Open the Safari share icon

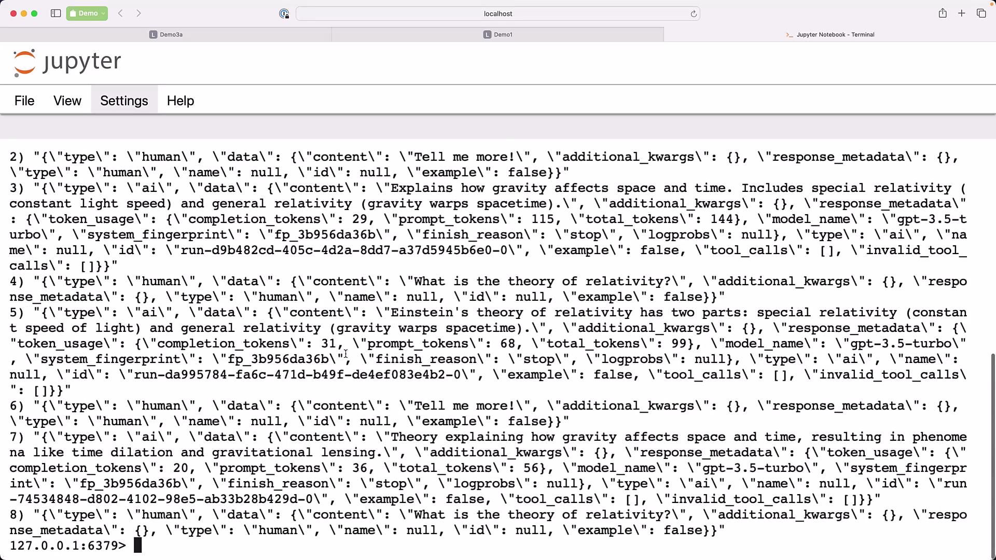[x=943, y=13]
